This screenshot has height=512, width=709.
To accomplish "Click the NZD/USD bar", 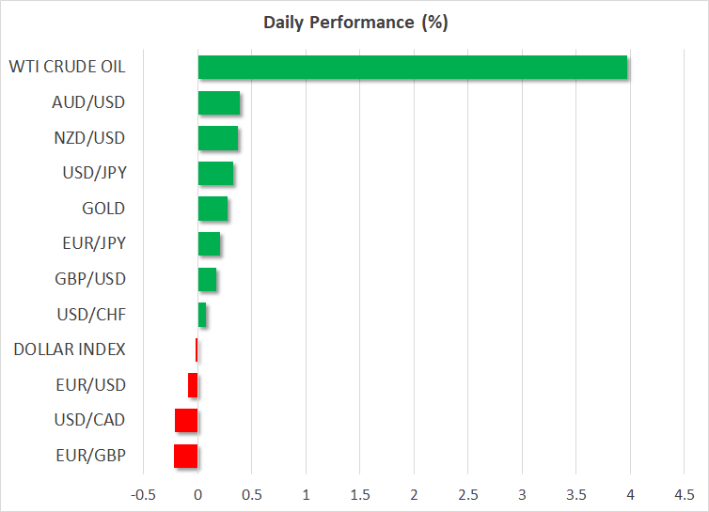I will pos(217,138).
